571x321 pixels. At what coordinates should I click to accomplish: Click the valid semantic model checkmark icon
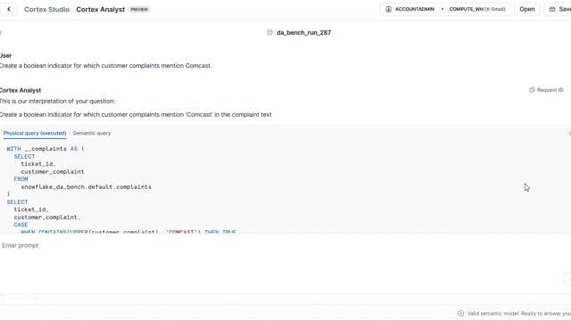click(460, 313)
